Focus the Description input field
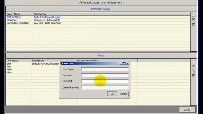 (105, 75)
